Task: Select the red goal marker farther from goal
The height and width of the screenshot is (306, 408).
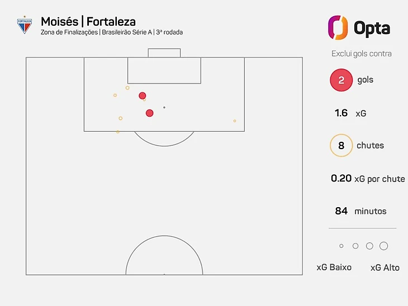Action: (149, 113)
